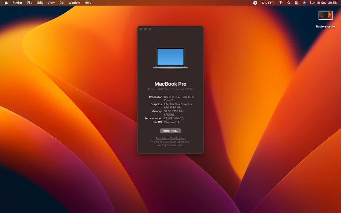This screenshot has width=341, height=213.
Task: Close the About This Mac window
Action: coord(141,29)
